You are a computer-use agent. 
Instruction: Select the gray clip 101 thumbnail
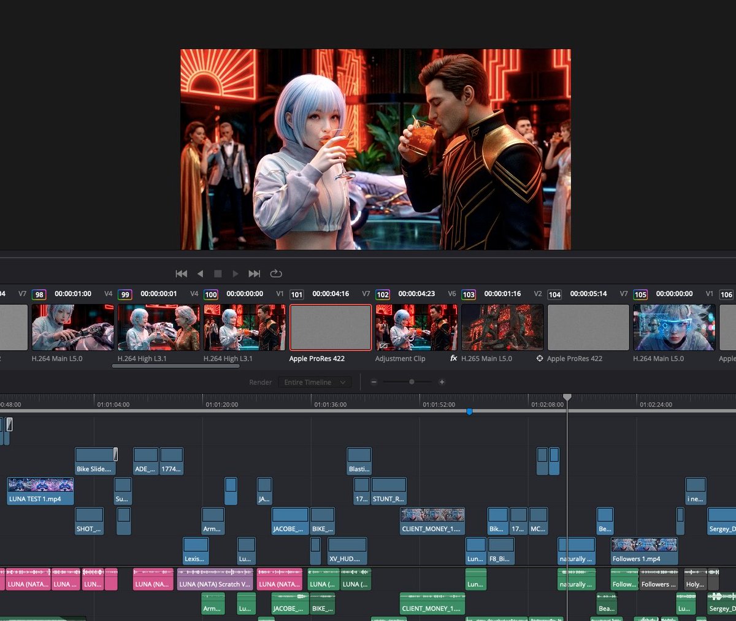331,327
